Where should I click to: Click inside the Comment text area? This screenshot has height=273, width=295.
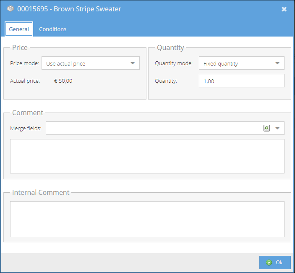147,156
